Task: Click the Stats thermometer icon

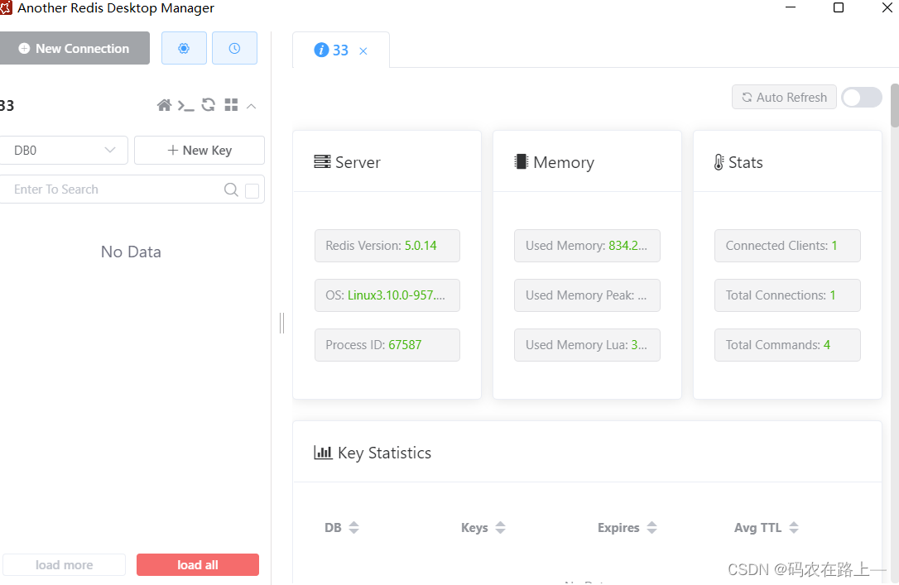Action: (719, 162)
